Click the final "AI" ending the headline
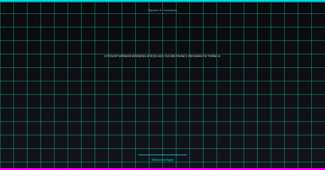 (x=219, y=56)
